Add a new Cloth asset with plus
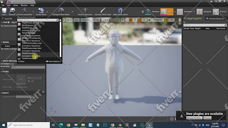 tap(9, 22)
